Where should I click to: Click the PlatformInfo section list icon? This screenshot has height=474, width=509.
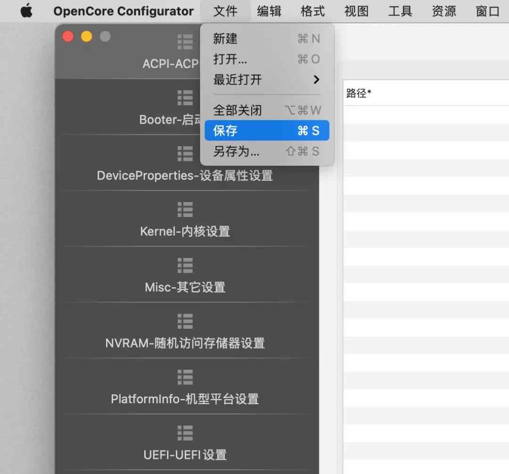pos(185,377)
